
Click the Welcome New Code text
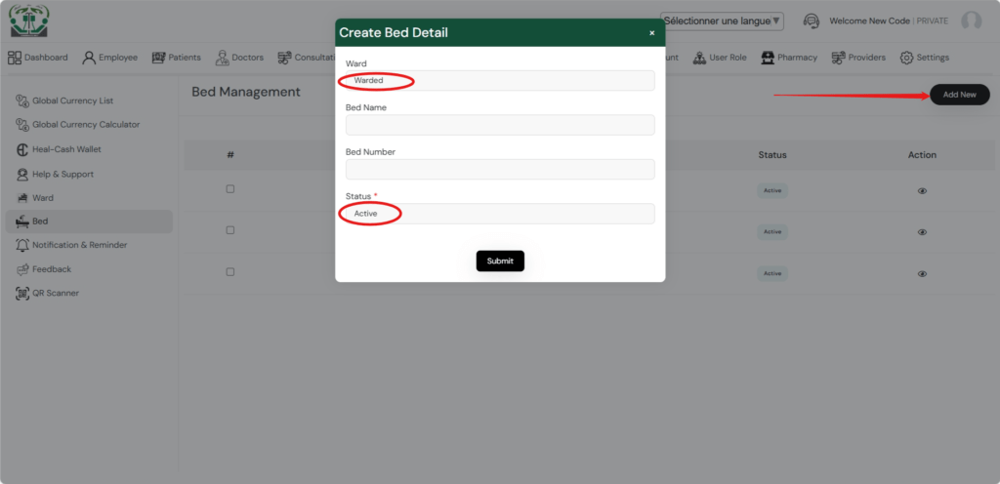(x=869, y=21)
